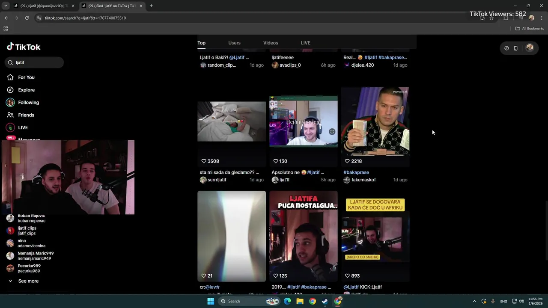Switch to the Videos search tab
This screenshot has width=548, height=308.
tap(271, 43)
